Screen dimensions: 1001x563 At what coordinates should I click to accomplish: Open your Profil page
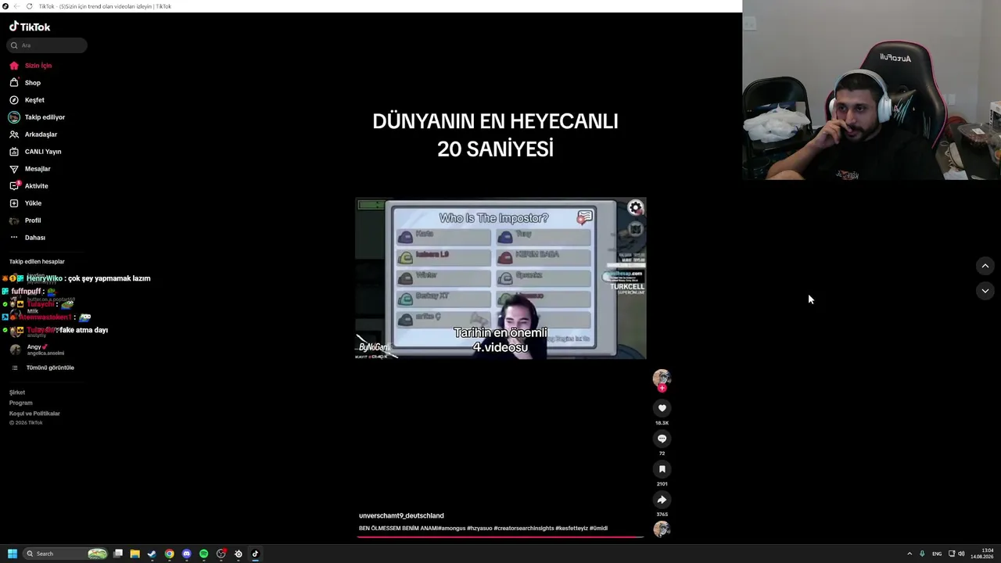tap(25, 221)
